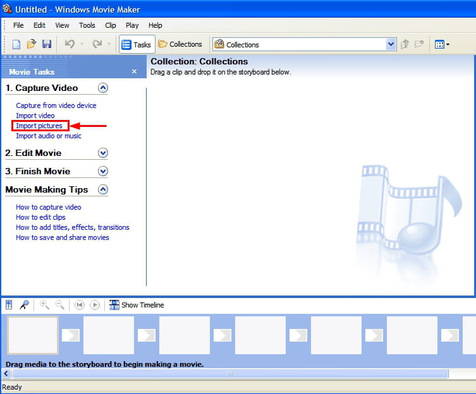Open the Collections combo box dropdown
This screenshot has width=476, height=394.
tap(391, 45)
